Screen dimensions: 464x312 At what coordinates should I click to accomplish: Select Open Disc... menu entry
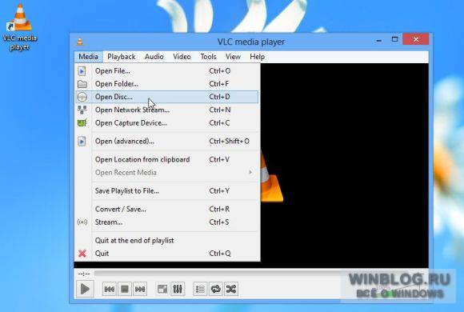167,97
